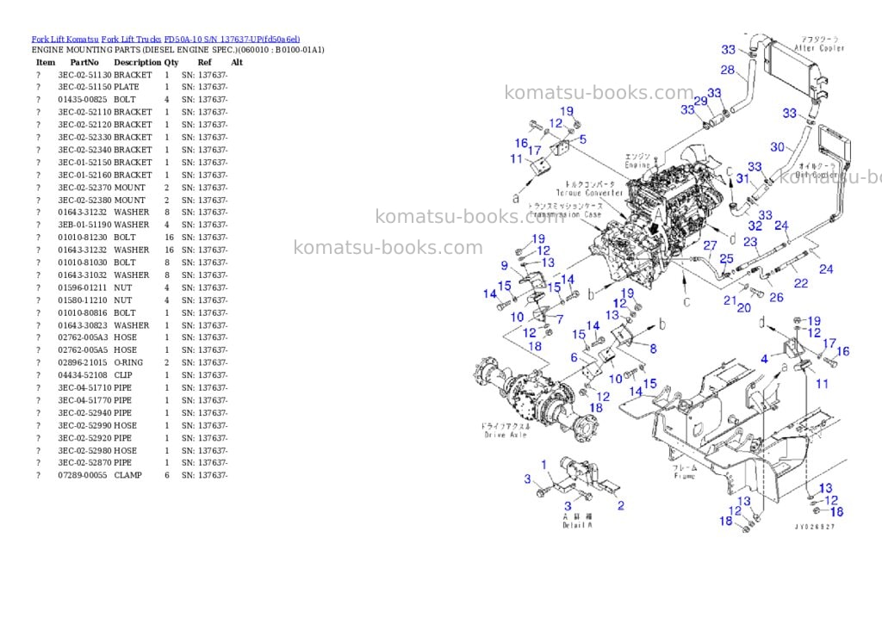
Task: Select part number 3EC-02-52870
Action: 84,463
